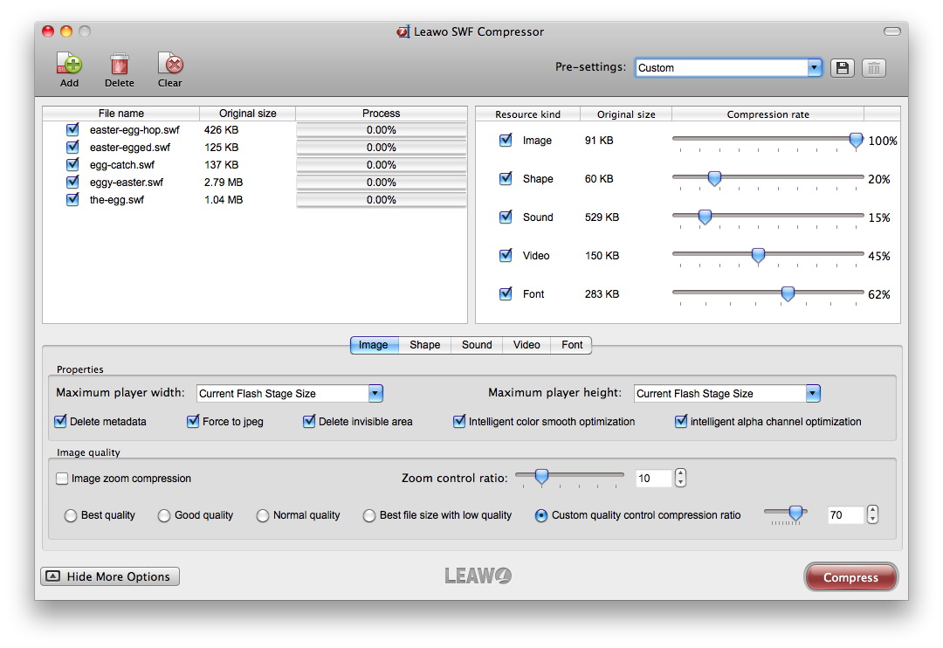The image size is (943, 648).
Task: Select the egg-catch.swf file name
Action: pyautogui.click(x=122, y=165)
